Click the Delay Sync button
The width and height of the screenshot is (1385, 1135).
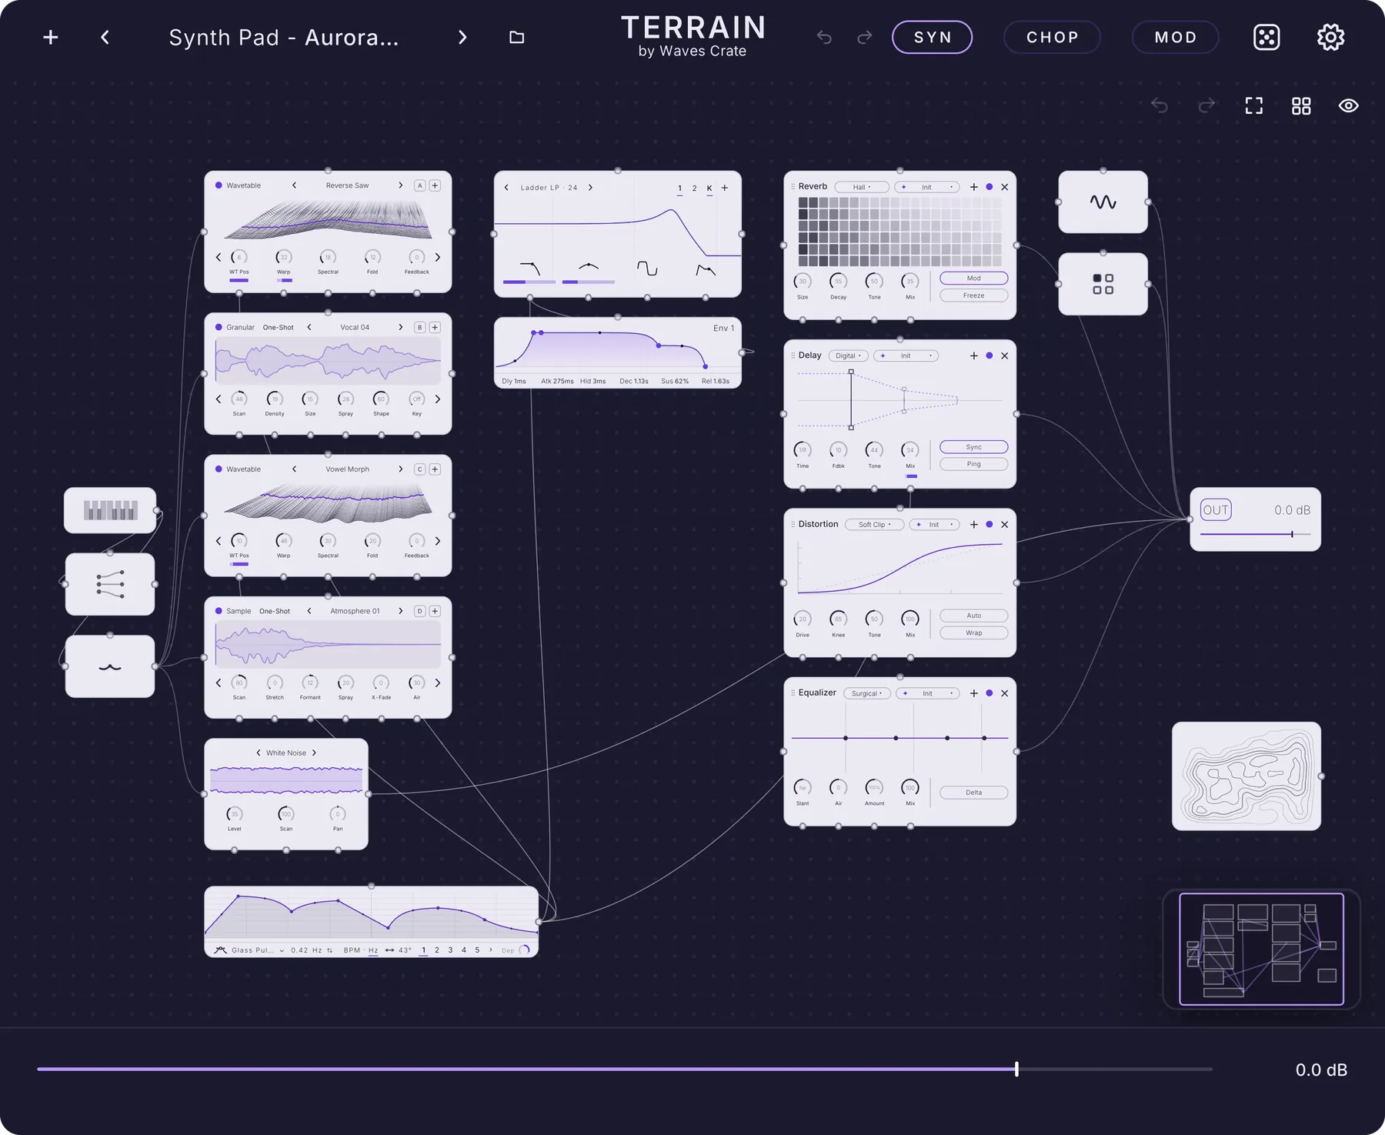973,447
